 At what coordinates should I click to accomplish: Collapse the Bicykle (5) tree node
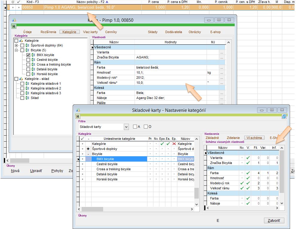[x=16, y=50]
